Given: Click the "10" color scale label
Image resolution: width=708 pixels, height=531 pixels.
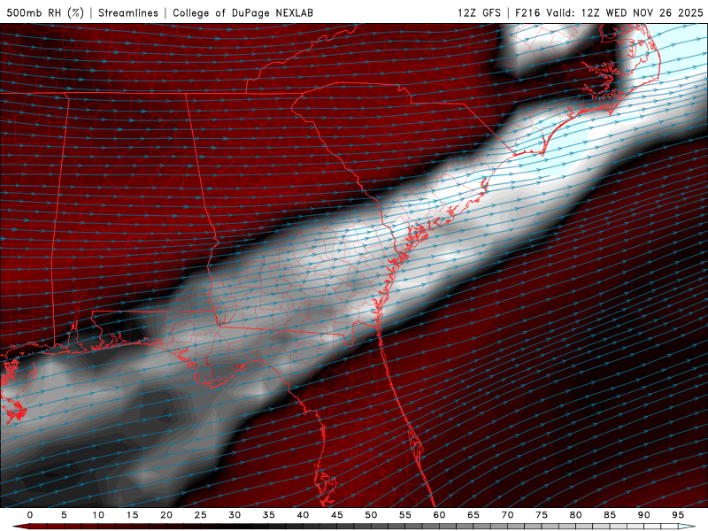Looking at the screenshot, I should click(98, 515).
